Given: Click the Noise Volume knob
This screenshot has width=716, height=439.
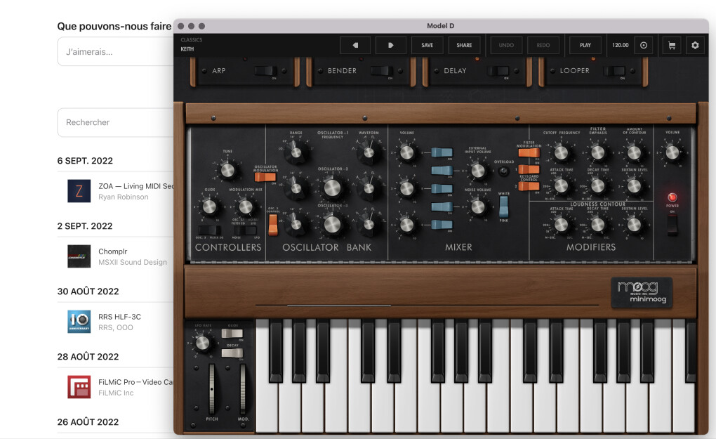Looking at the screenshot, I should coord(477,207).
